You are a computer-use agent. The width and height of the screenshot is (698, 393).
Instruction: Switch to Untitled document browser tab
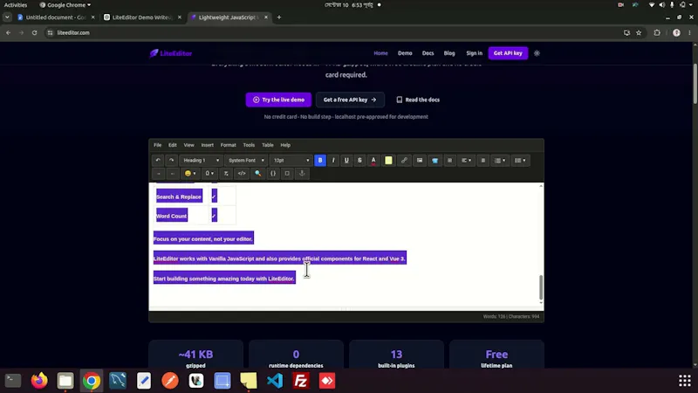[56, 17]
